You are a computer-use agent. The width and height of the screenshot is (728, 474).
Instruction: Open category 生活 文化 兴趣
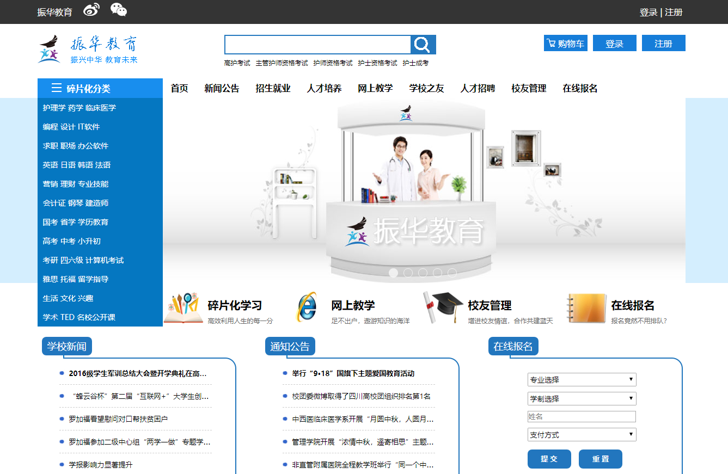(x=100, y=298)
